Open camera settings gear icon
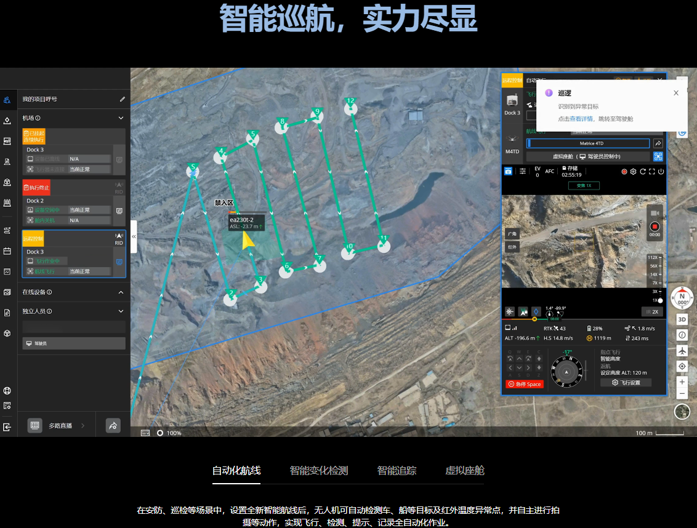 pos(633,172)
